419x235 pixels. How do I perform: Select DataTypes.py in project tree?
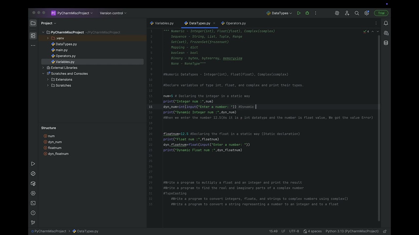(66, 44)
